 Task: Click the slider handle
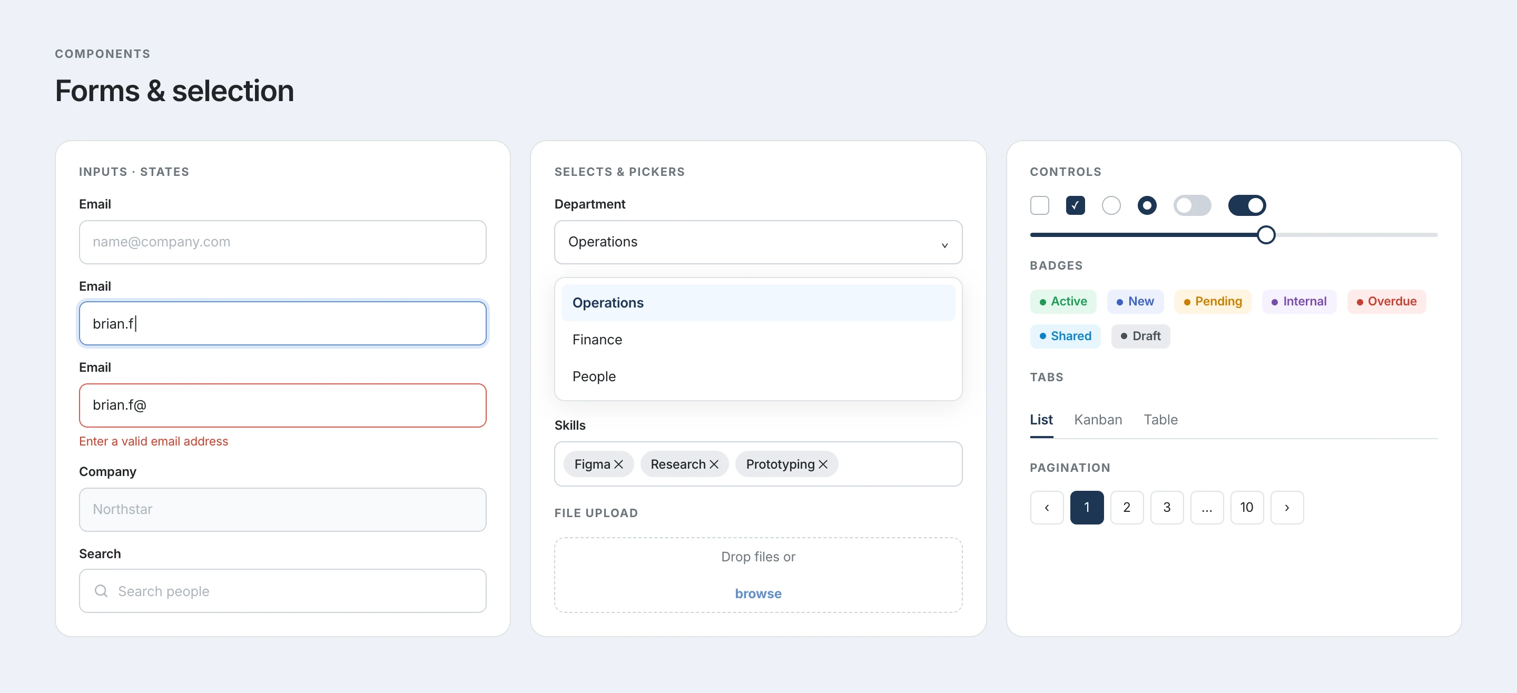click(1266, 235)
